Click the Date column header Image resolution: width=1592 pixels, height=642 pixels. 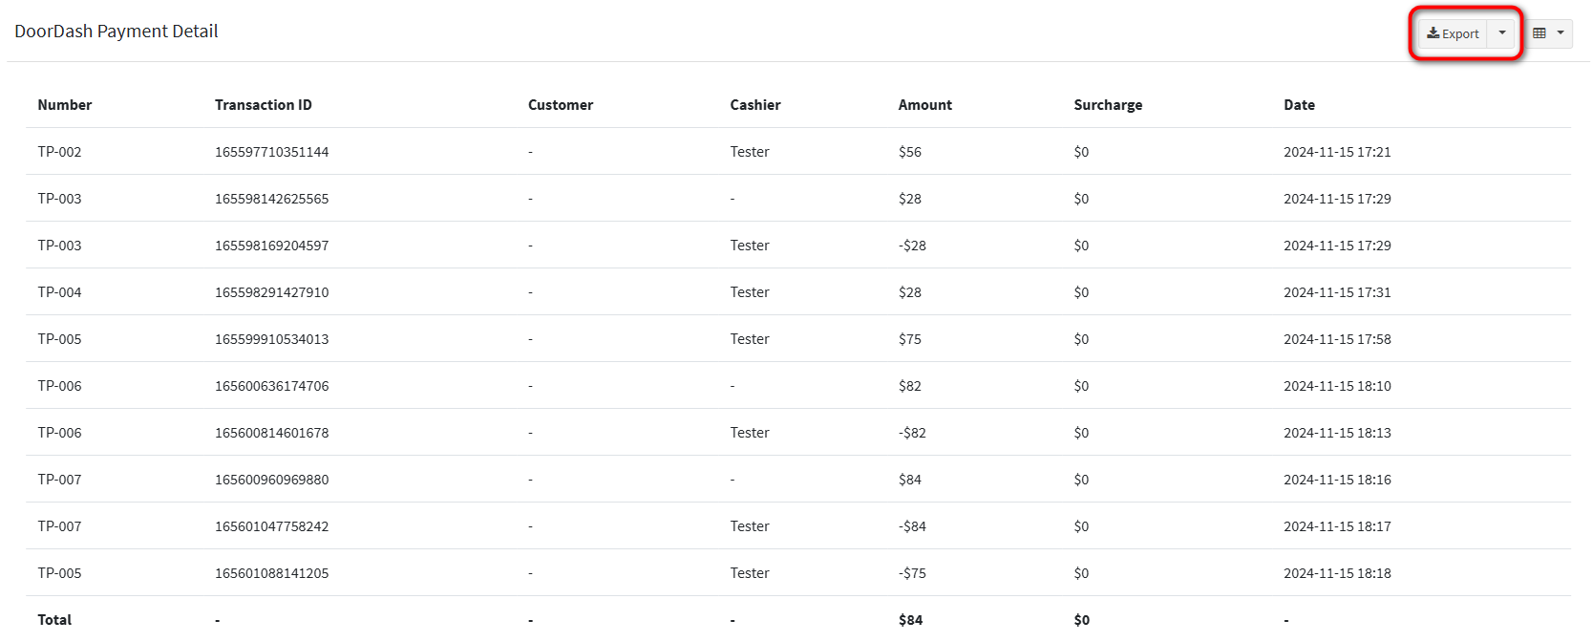[1299, 105]
